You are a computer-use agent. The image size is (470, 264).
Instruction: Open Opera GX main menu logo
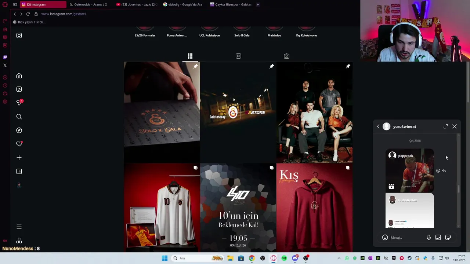click(x=5, y=5)
